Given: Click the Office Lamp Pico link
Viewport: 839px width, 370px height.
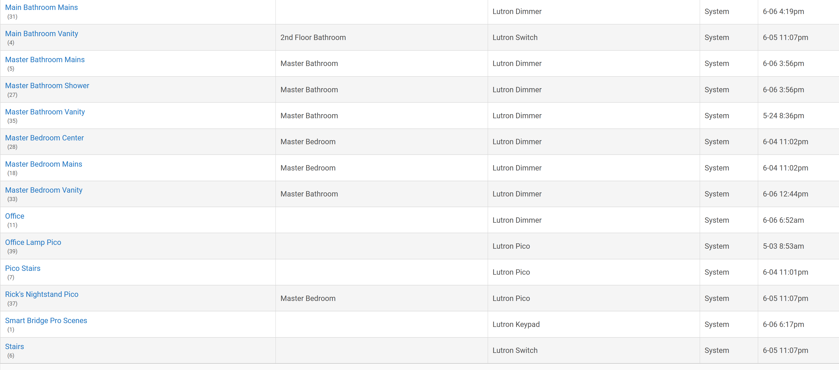Looking at the screenshot, I should pos(33,242).
